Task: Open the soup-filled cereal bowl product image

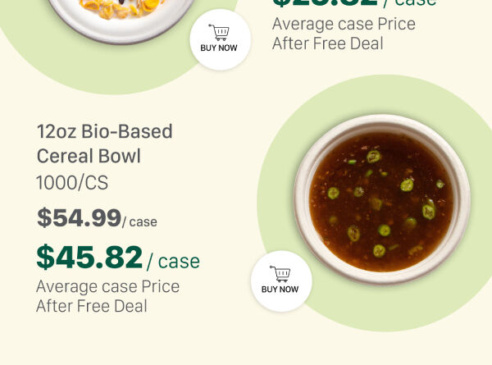Action: [380, 199]
